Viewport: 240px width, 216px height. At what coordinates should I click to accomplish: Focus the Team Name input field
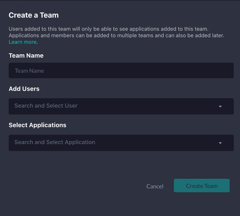121,70
